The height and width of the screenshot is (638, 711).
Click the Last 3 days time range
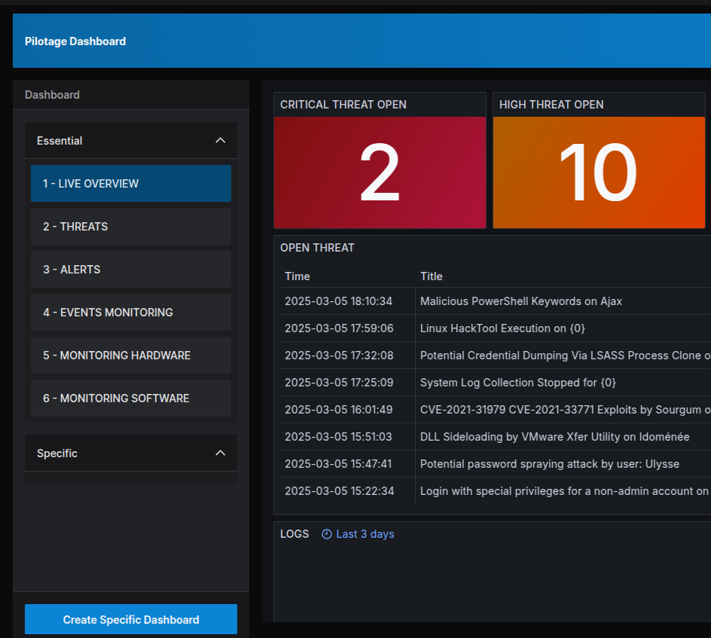(x=365, y=534)
